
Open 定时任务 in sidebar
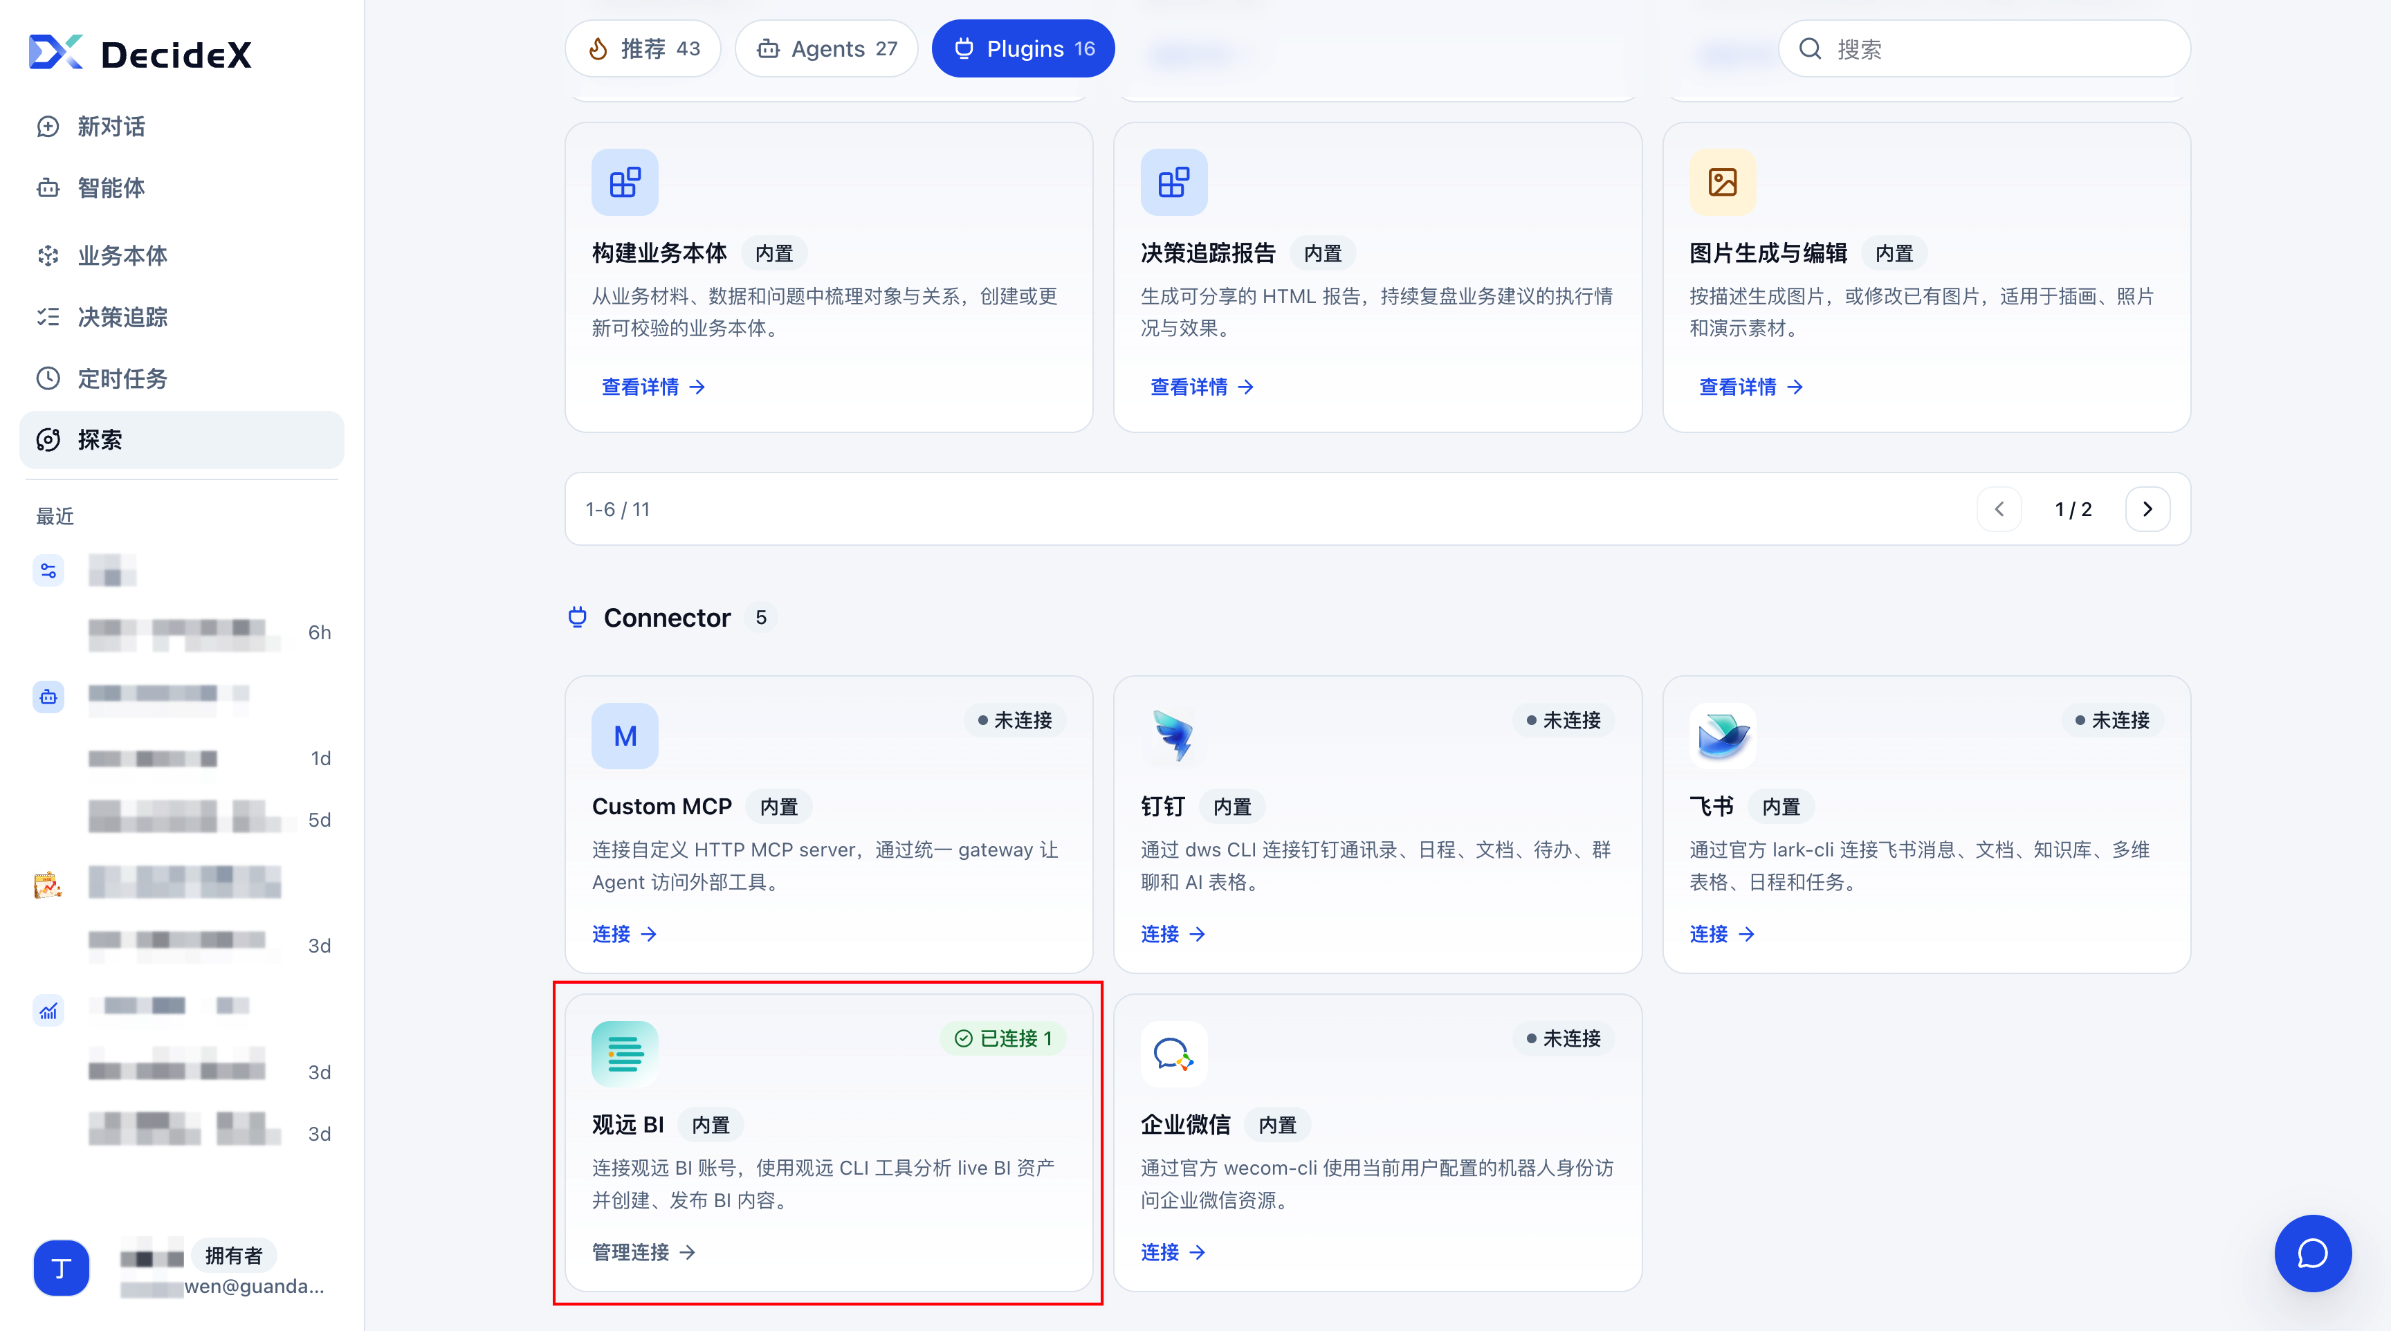pos(182,378)
